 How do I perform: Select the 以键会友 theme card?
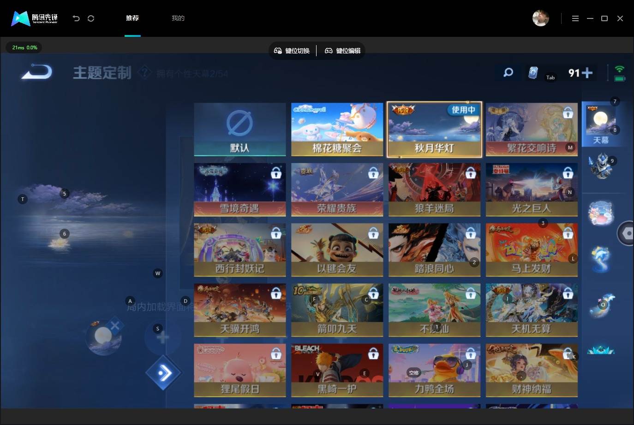point(337,250)
